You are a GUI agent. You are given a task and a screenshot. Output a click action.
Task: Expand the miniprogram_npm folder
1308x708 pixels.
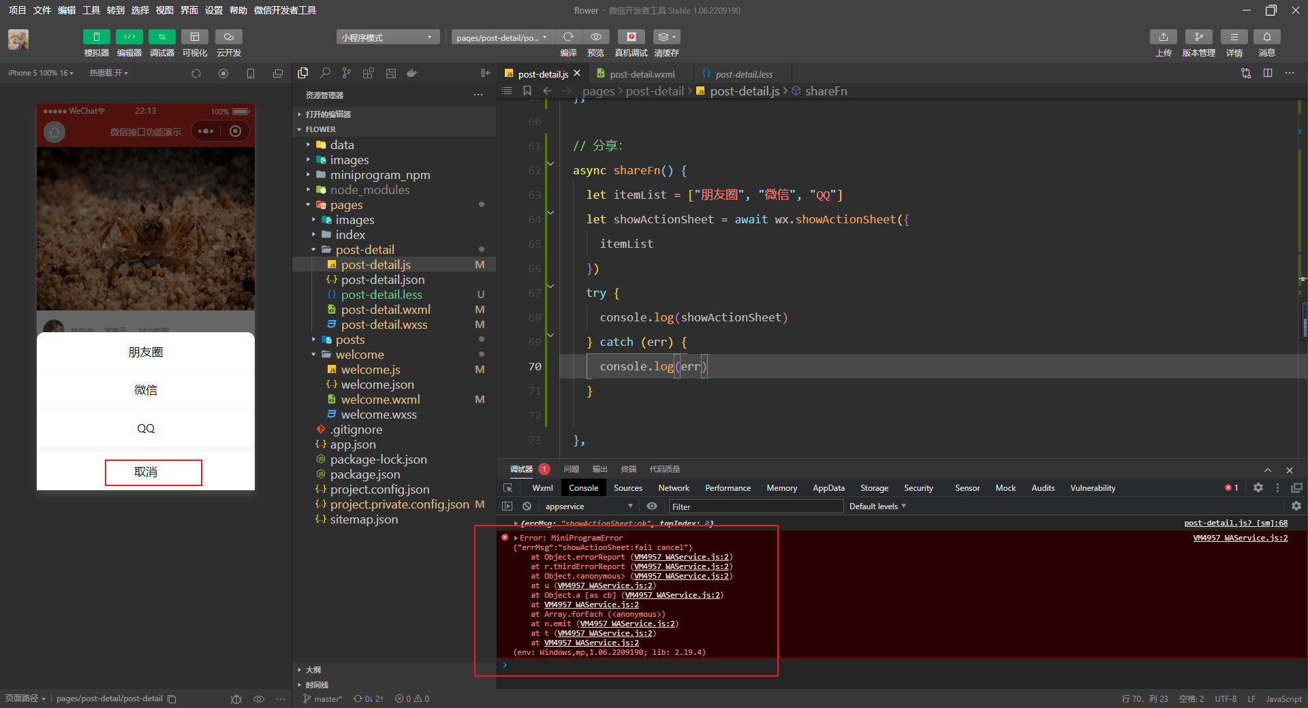[394, 175]
